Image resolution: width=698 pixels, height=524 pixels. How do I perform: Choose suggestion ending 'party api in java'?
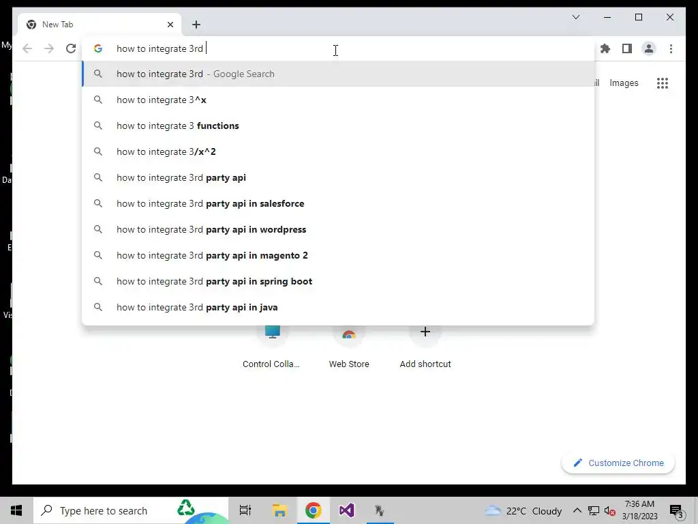coord(338,307)
